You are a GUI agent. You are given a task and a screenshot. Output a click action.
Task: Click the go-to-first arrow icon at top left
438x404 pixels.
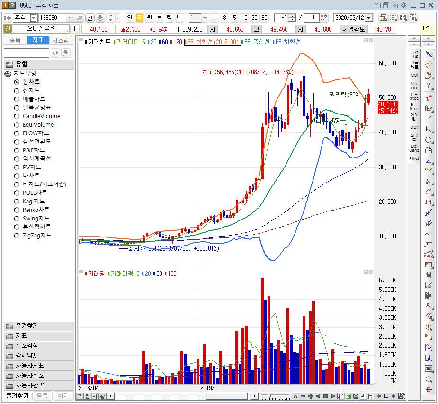[8, 18]
